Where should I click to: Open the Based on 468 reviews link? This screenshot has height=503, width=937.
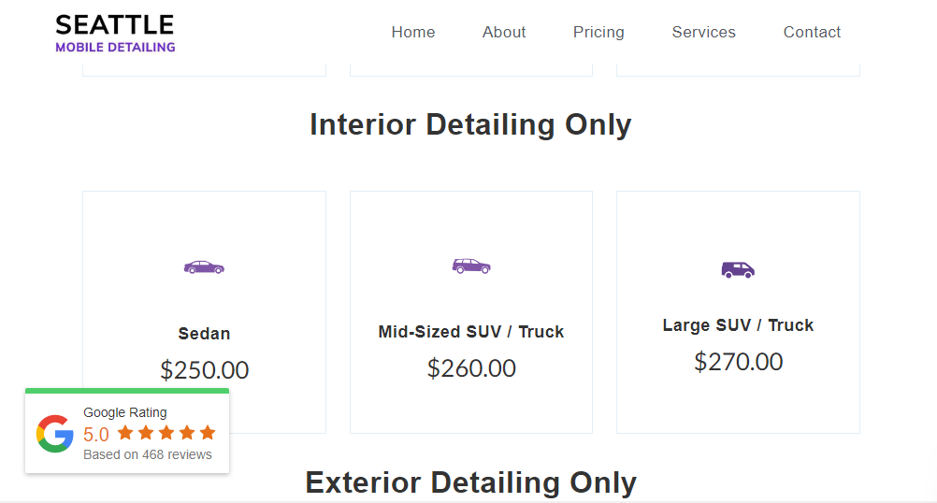(x=148, y=455)
